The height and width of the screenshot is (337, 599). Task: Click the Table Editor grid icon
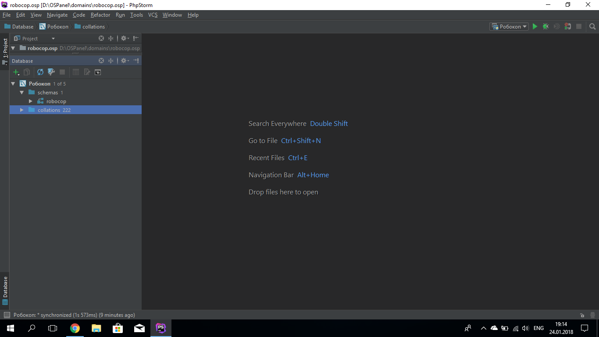[x=76, y=72]
